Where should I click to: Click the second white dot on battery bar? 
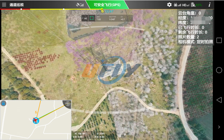[x=64, y=9]
